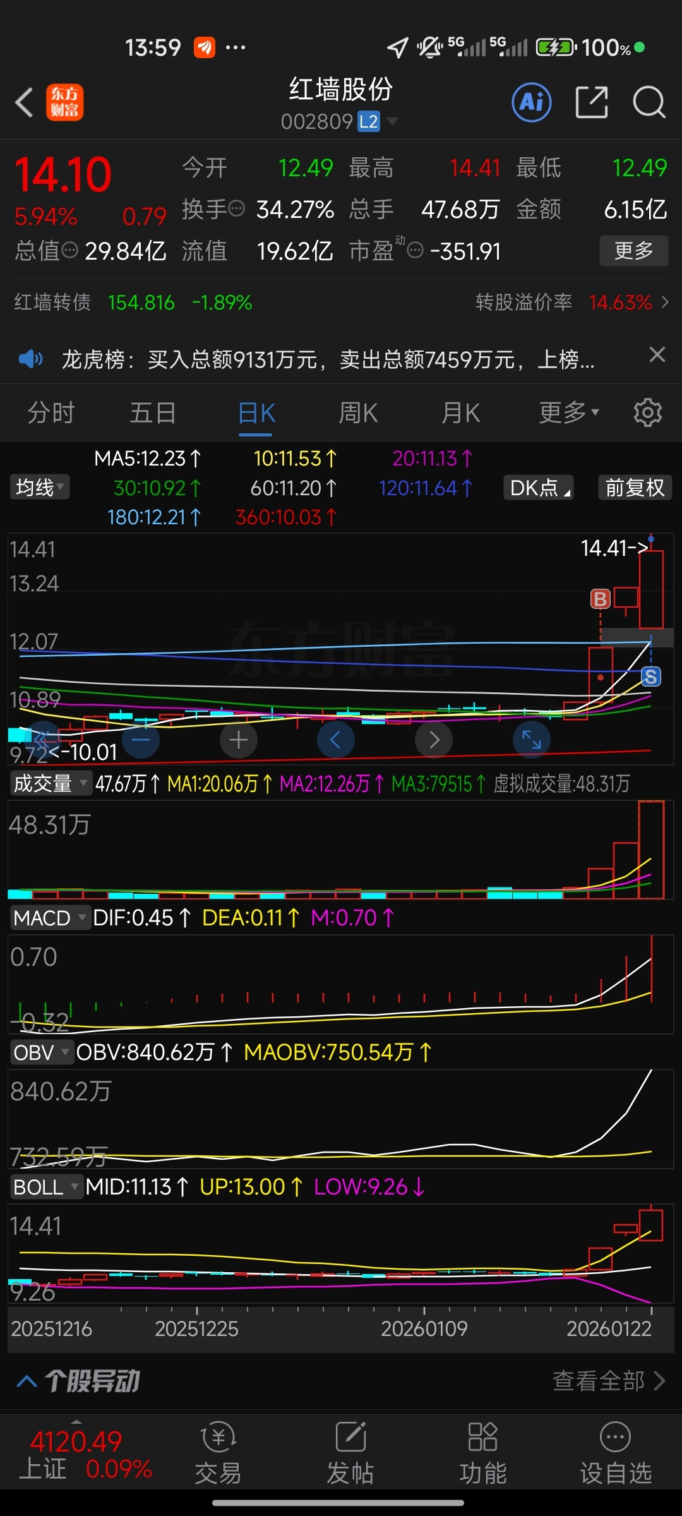
Task: Tap MAOBV:750.54万 value
Action: tap(337, 1052)
